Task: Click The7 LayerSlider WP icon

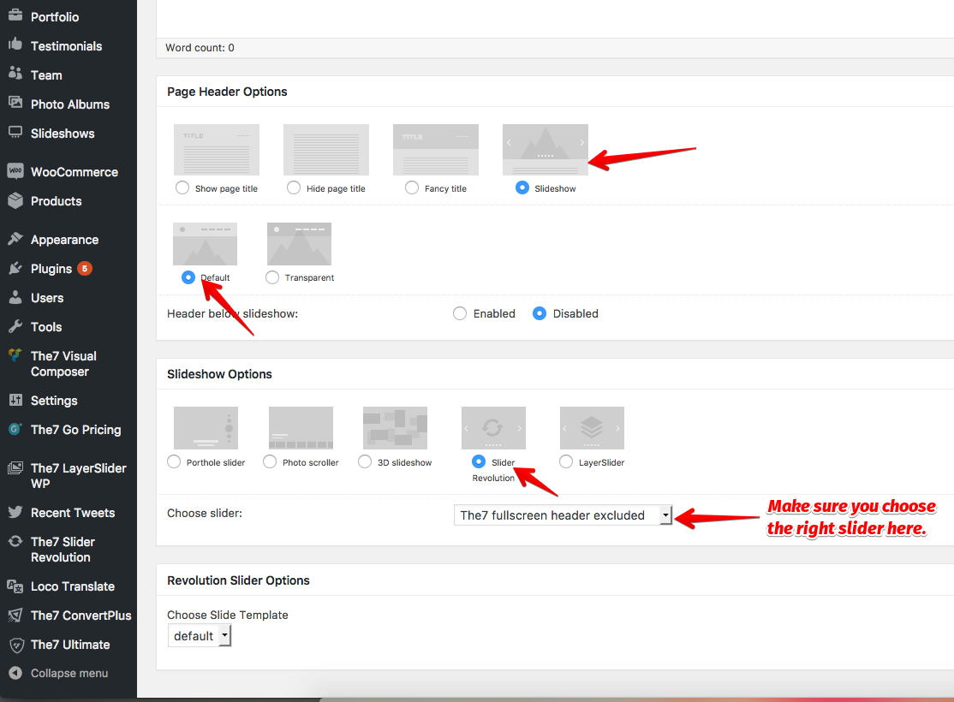Action: point(15,467)
